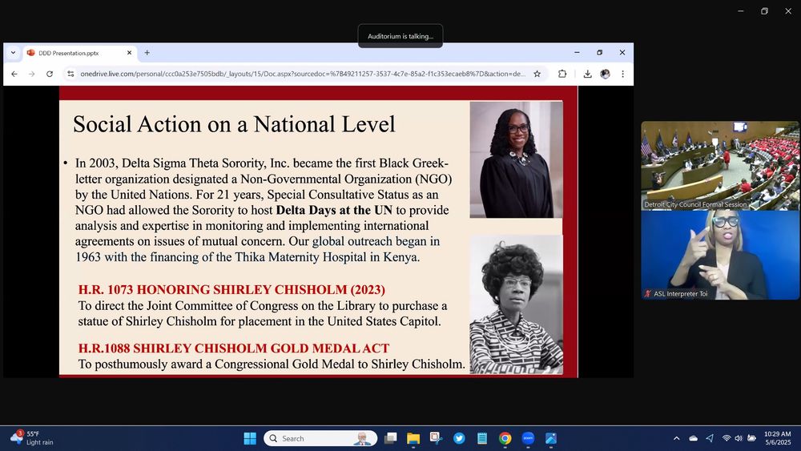Click the battery tray icon

pyautogui.click(x=751, y=438)
